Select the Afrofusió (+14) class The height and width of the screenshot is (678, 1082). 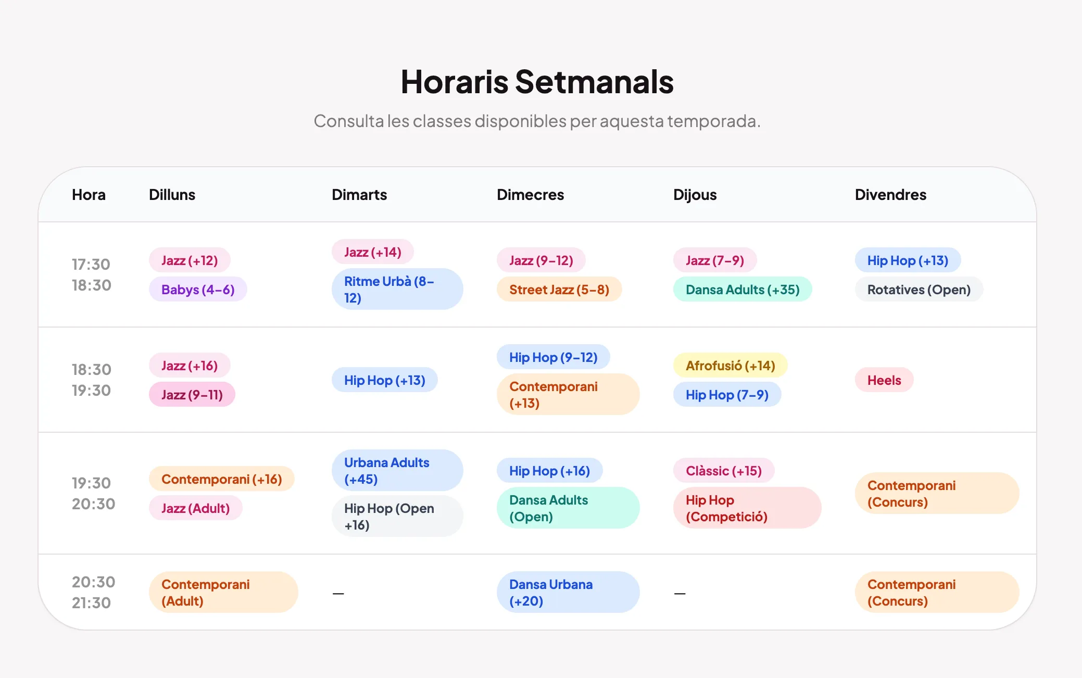(x=730, y=366)
